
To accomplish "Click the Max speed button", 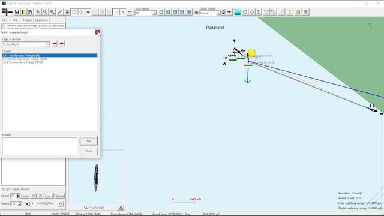I will tap(49, 196).
